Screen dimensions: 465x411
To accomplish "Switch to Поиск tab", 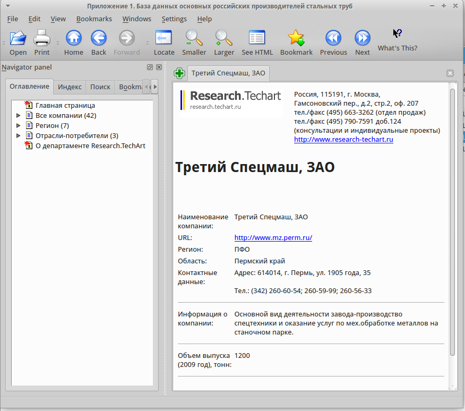I will (x=100, y=87).
